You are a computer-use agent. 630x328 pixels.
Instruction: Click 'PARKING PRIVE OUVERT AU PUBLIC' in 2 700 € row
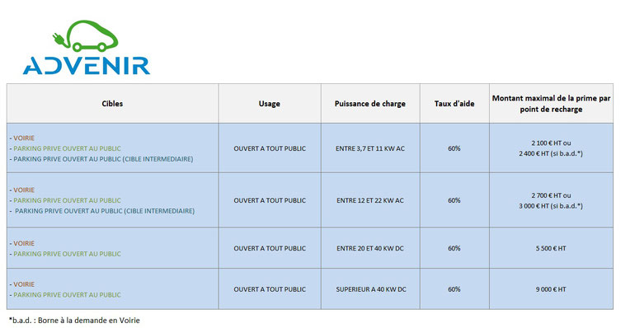coord(67,200)
